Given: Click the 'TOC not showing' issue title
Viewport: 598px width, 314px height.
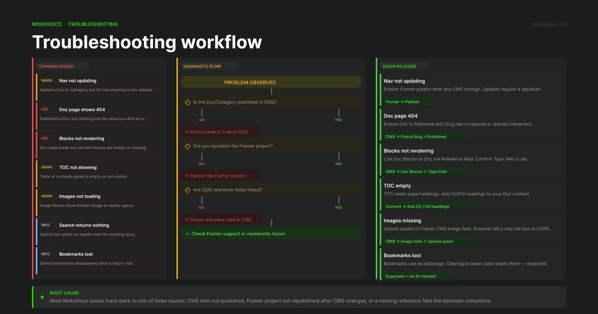Looking at the screenshot, I should (x=78, y=167).
